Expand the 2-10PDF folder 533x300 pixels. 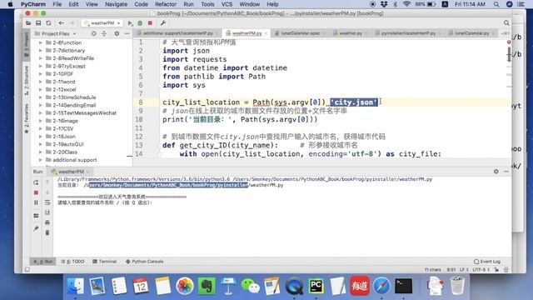41,74
